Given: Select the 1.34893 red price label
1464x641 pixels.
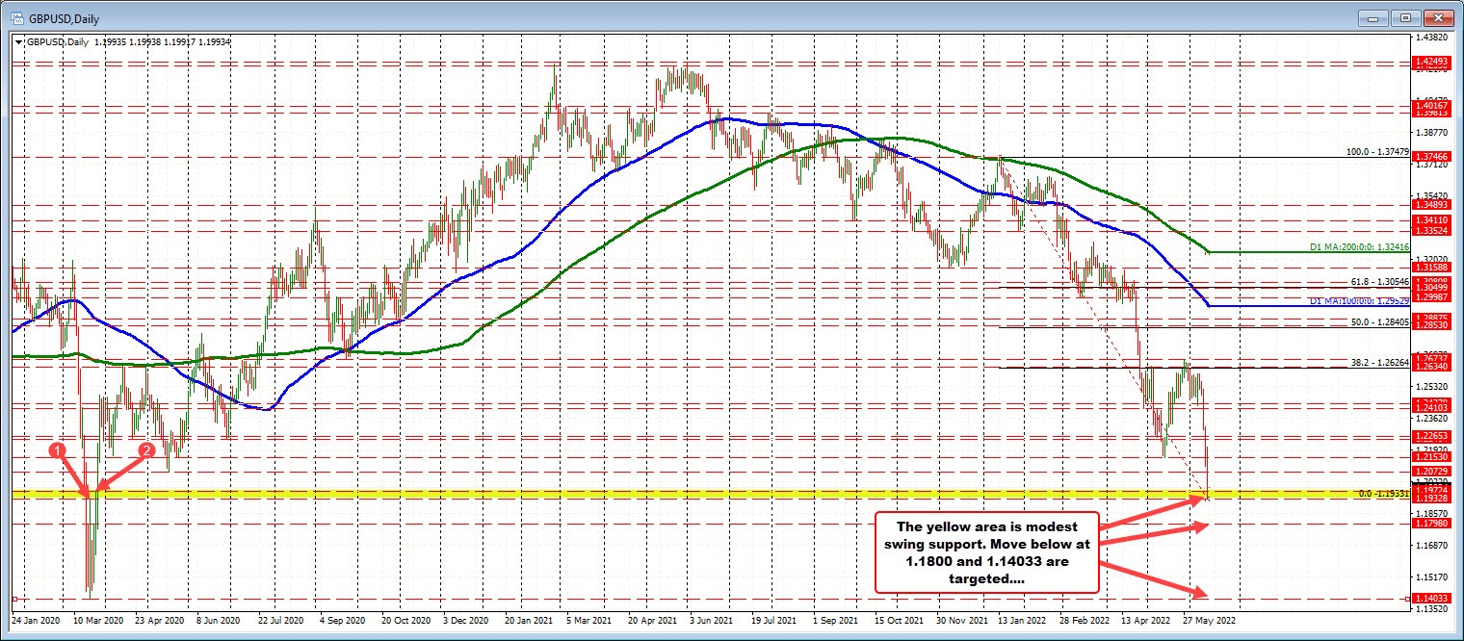Looking at the screenshot, I should coord(1430,204).
